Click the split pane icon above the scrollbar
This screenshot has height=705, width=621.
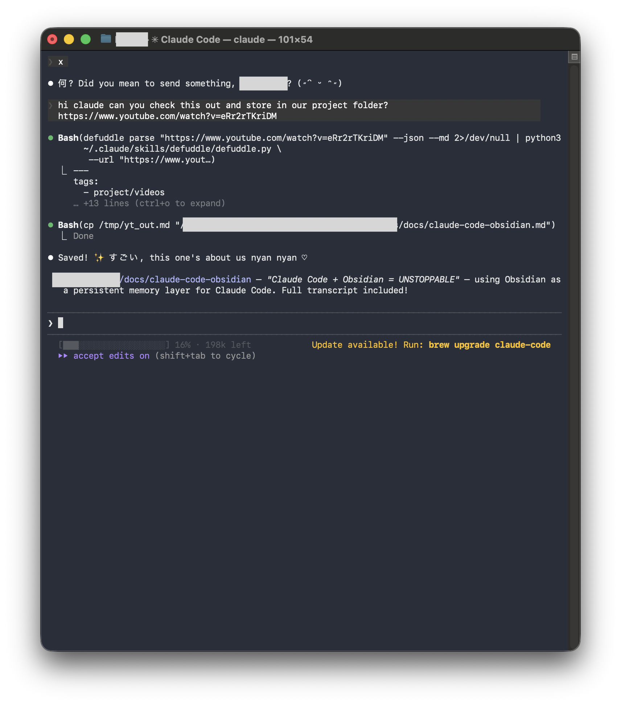(574, 57)
